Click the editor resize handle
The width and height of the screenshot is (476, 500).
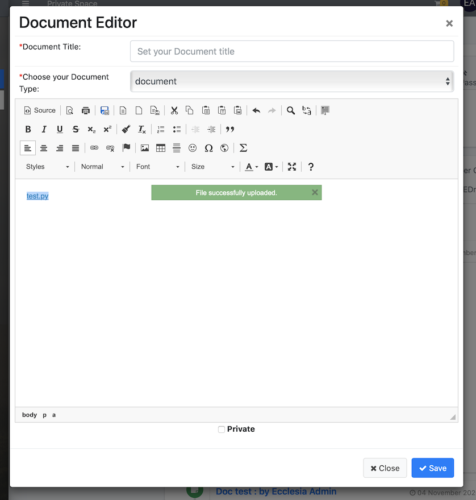point(453,417)
